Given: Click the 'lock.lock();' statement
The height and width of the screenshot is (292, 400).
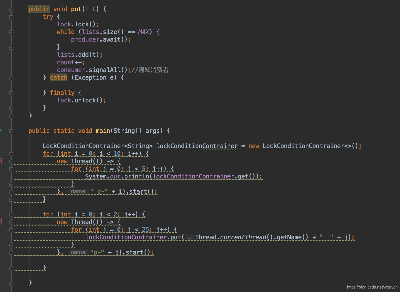Looking at the screenshot, I should [x=78, y=24].
